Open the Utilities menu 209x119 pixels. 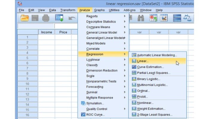[x=114, y=10]
